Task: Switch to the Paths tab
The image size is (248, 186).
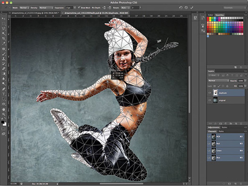Action: click(x=221, y=132)
